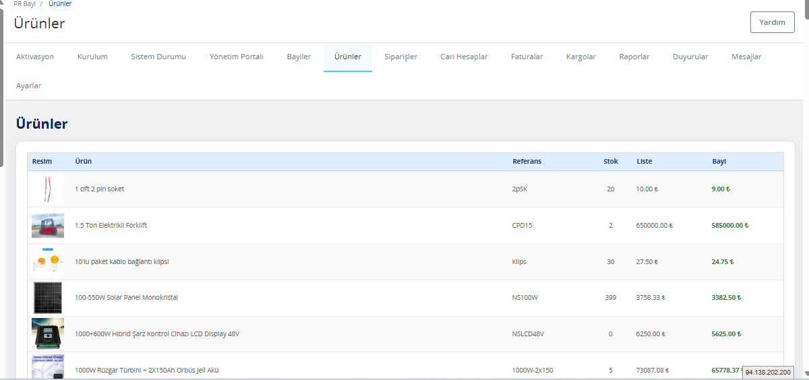
Task: Select '10'lu paket kablo bağlantı klipsi'
Action: point(122,261)
